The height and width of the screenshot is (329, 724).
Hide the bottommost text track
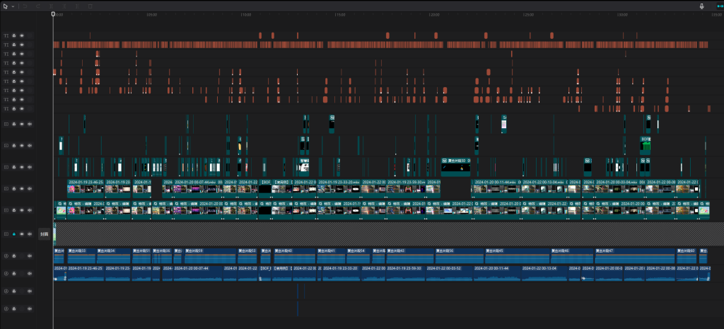22,109
